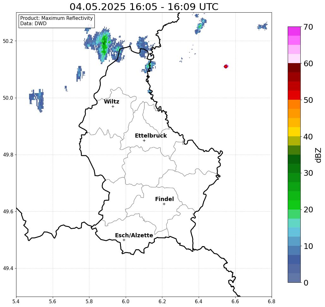Click longitude label 6.2

162,301
